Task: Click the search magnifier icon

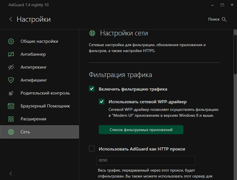Action: click(x=224, y=19)
